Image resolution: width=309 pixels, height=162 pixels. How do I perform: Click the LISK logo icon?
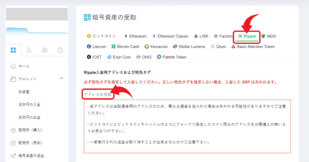pos(196,36)
